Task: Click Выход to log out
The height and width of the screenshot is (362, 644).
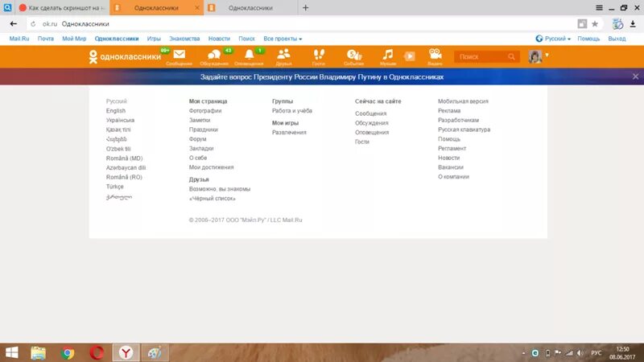Action: point(617,39)
